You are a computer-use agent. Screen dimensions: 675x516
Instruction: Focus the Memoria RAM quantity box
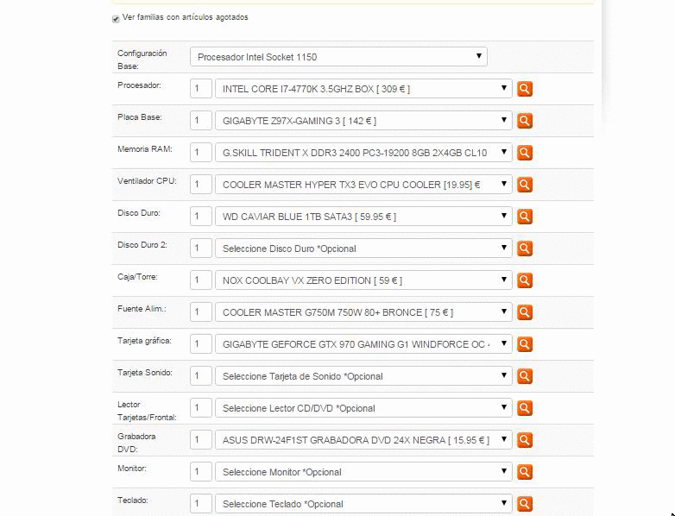201,153
